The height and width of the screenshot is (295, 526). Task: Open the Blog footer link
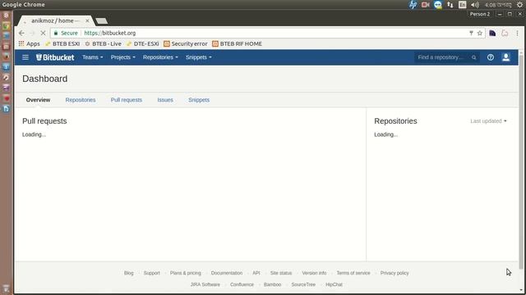[129, 273]
